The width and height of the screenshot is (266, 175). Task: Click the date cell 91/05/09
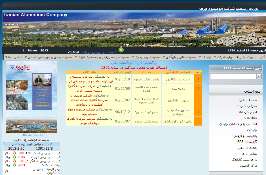tap(122, 89)
